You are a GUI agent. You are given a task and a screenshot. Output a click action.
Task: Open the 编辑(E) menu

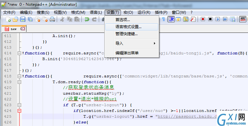pos(26,12)
